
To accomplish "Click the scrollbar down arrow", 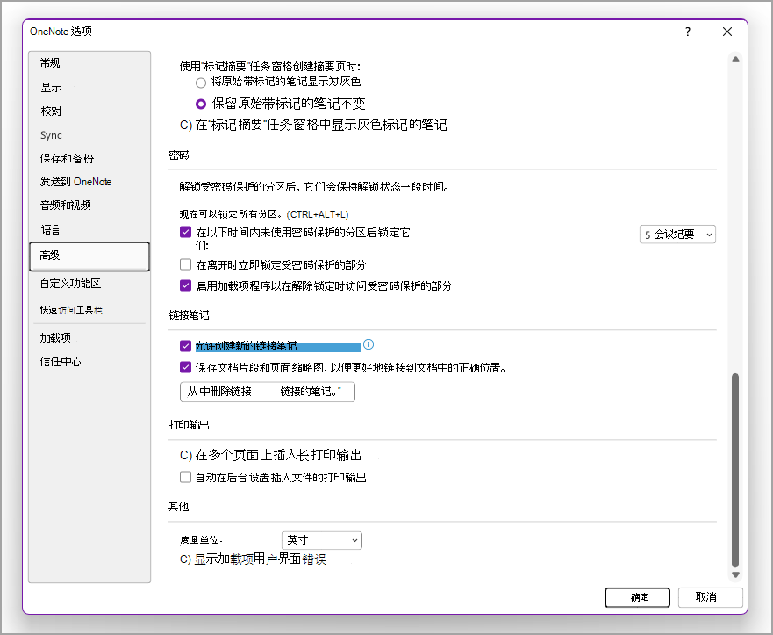I will (x=735, y=574).
